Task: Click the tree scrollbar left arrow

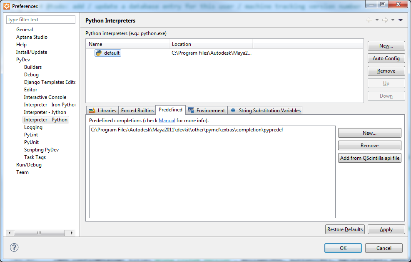Action: [10, 233]
